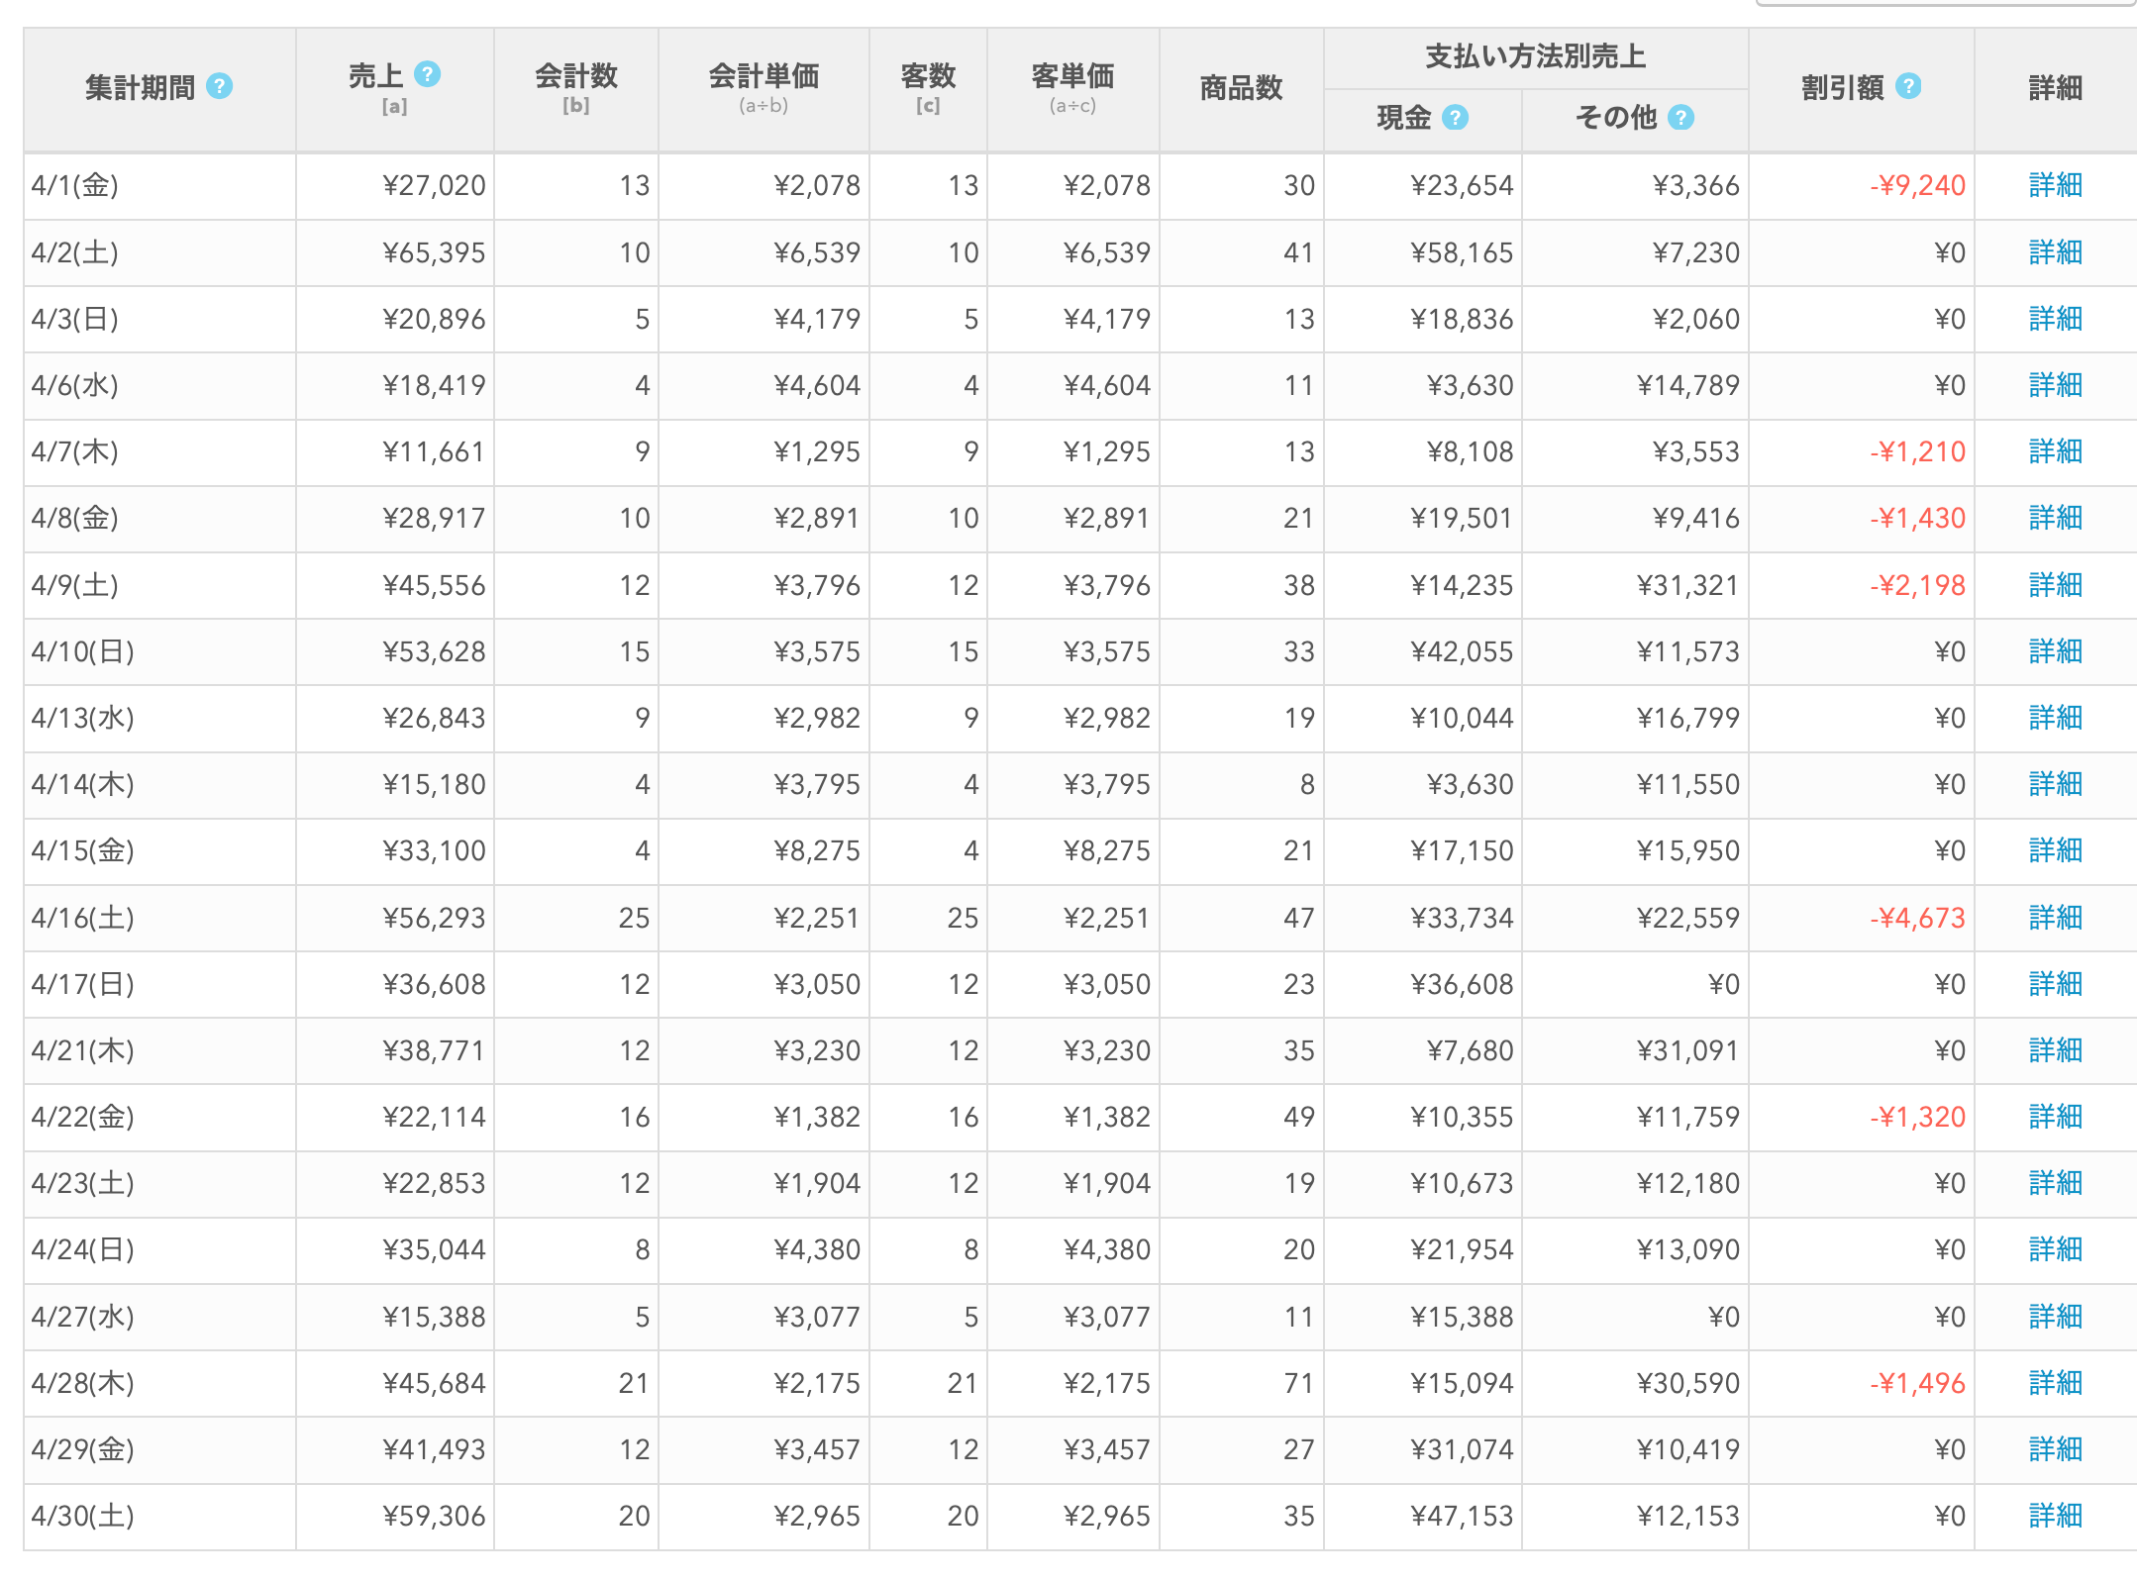The image size is (2137, 1582).
Task: Click help icon beside 現金 header
Action: [x=1455, y=118]
